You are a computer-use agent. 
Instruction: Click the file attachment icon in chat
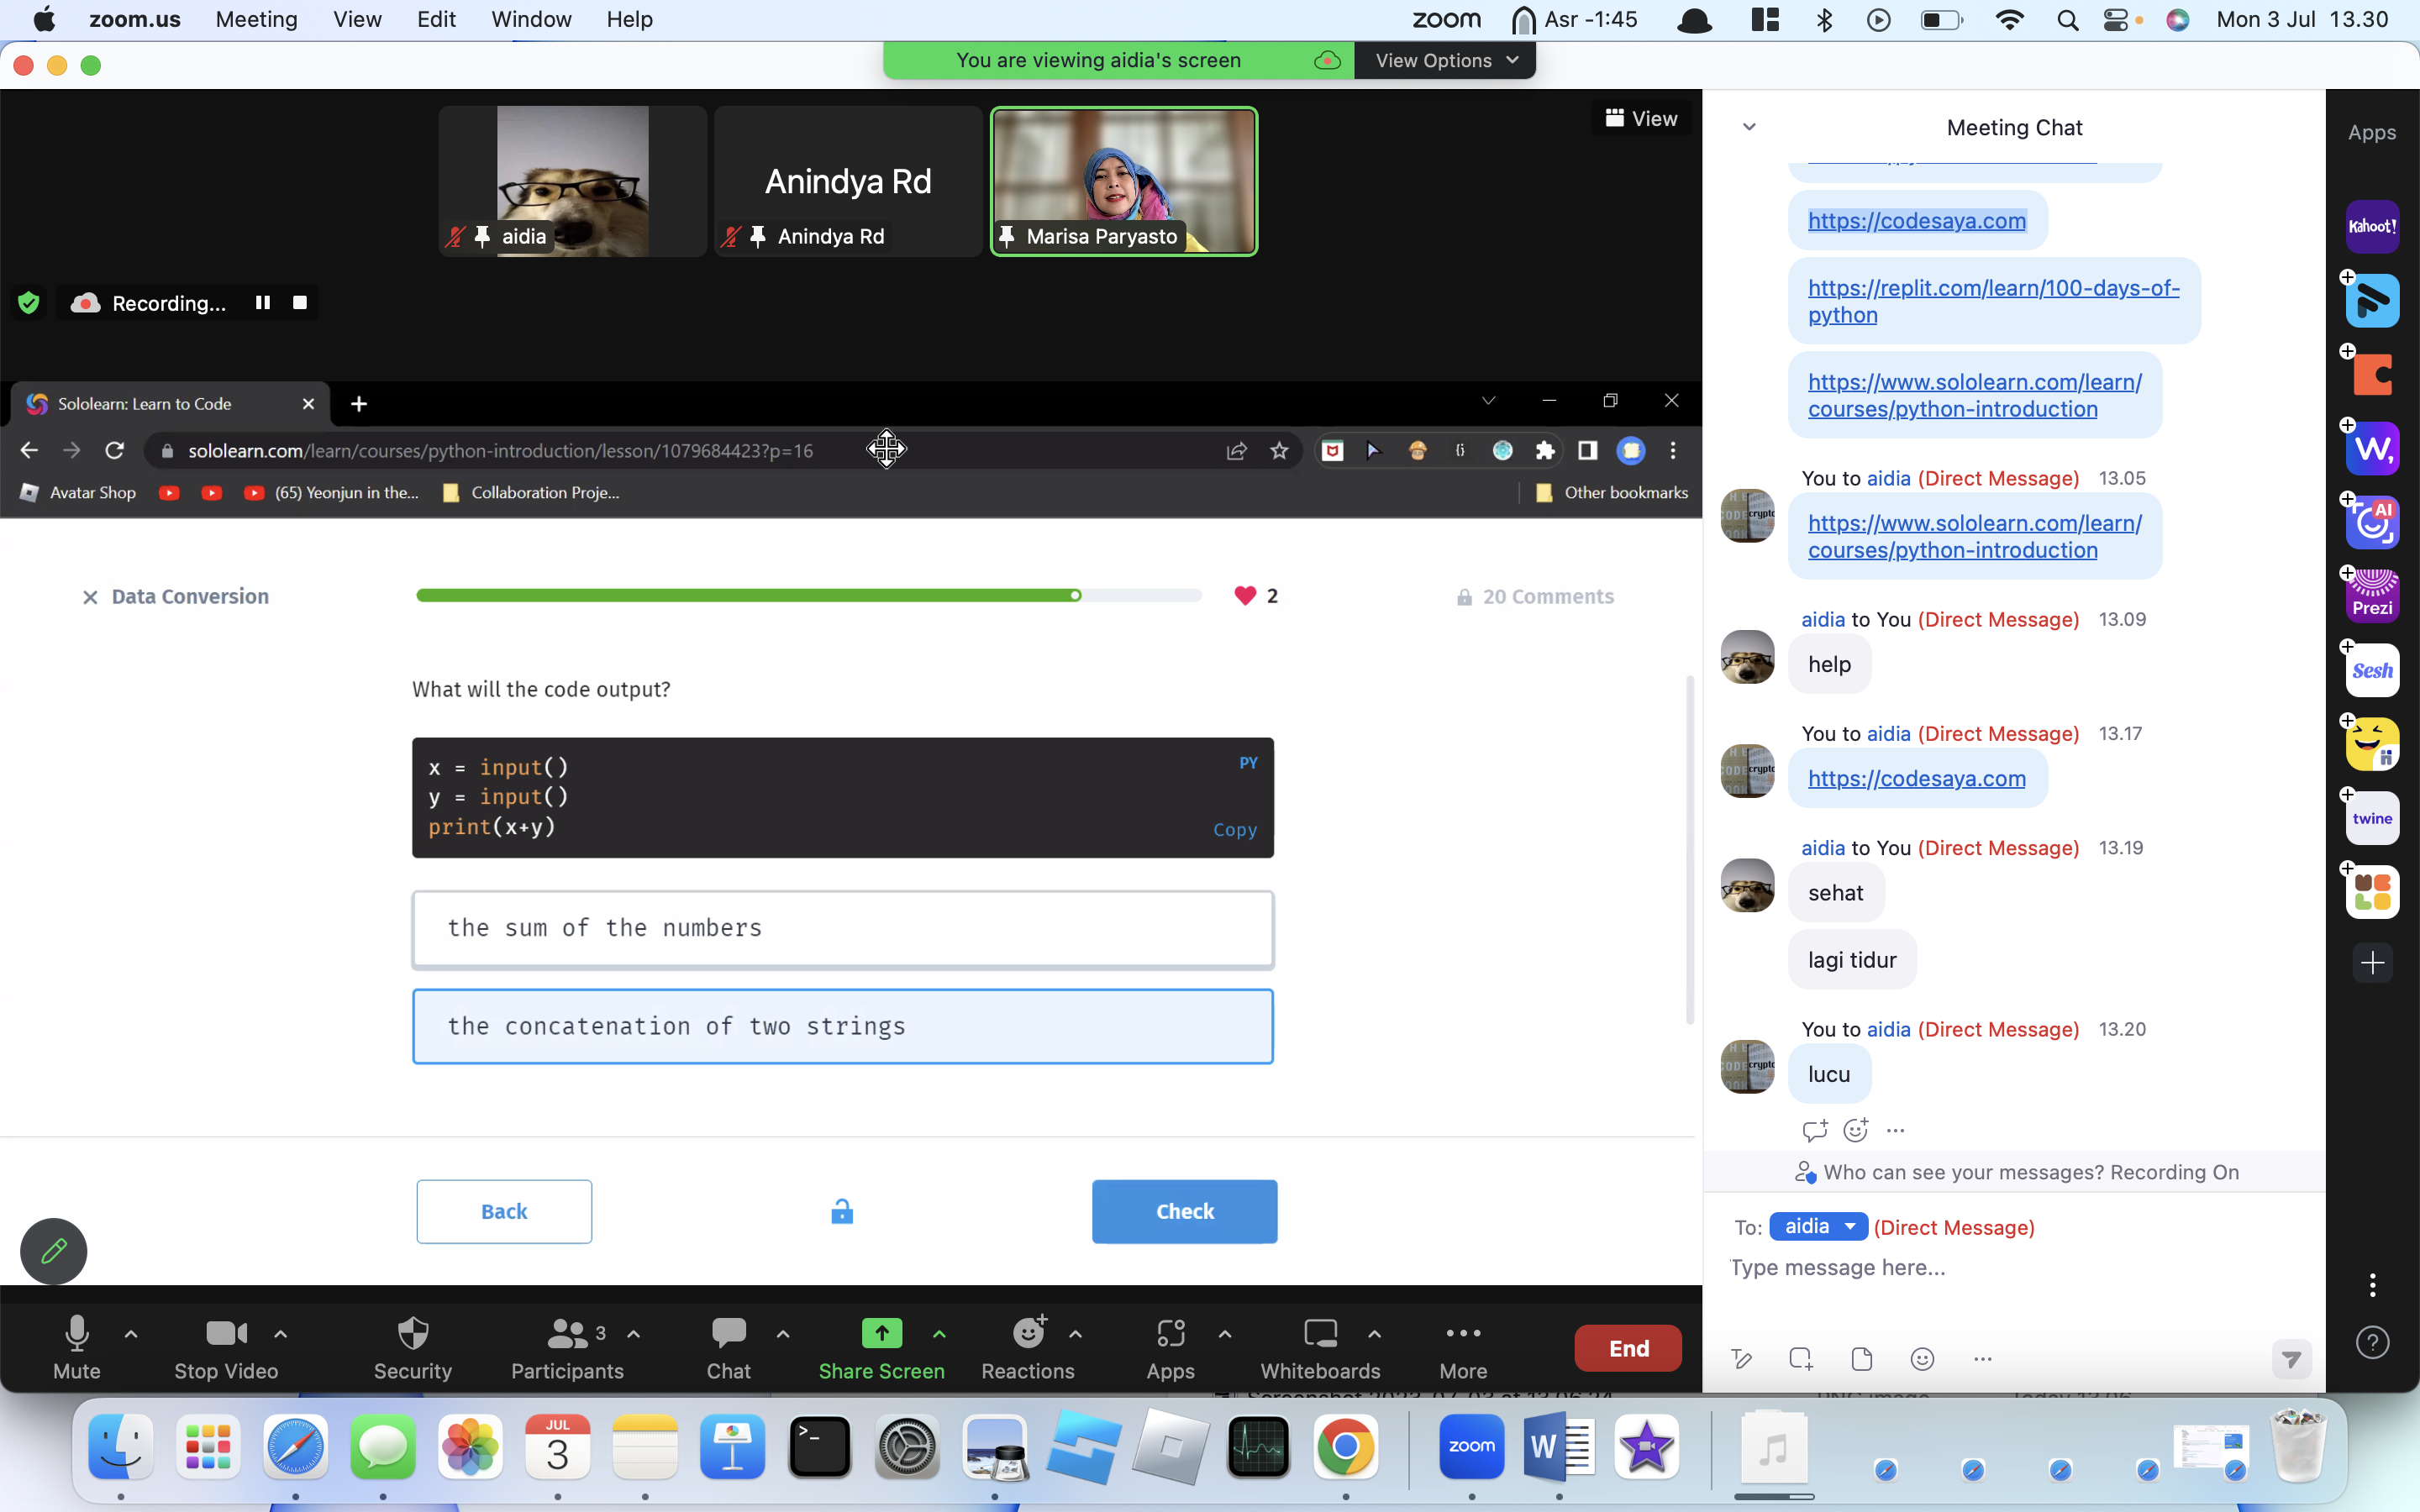[1861, 1358]
